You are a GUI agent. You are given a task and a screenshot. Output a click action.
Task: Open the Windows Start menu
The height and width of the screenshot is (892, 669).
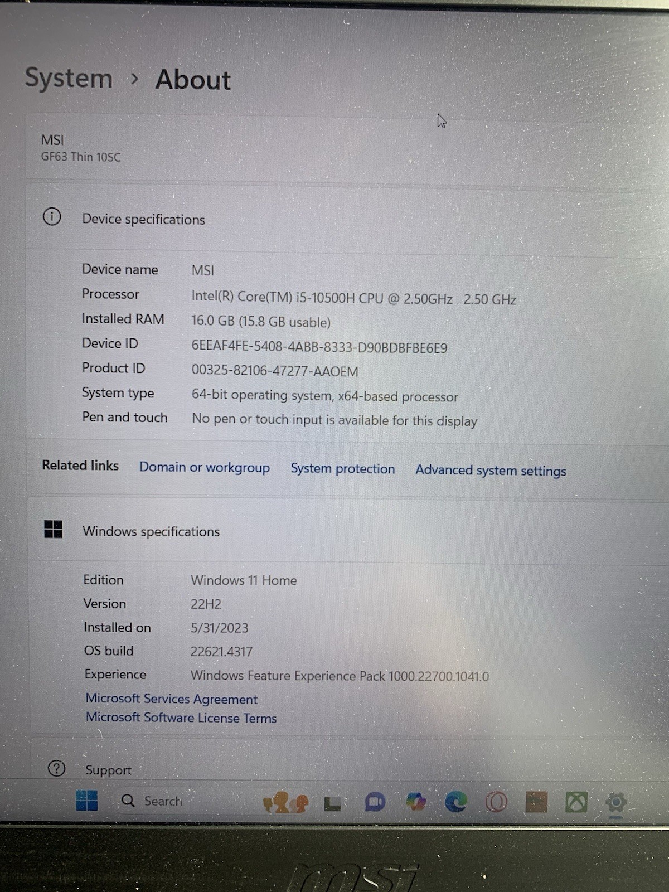click(x=86, y=801)
